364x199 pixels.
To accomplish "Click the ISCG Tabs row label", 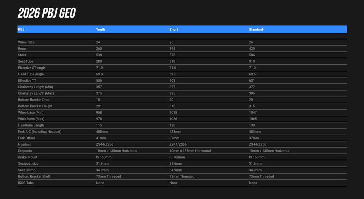I will tap(26, 183).
